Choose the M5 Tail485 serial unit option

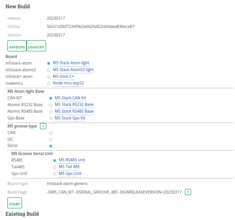tap(55, 167)
